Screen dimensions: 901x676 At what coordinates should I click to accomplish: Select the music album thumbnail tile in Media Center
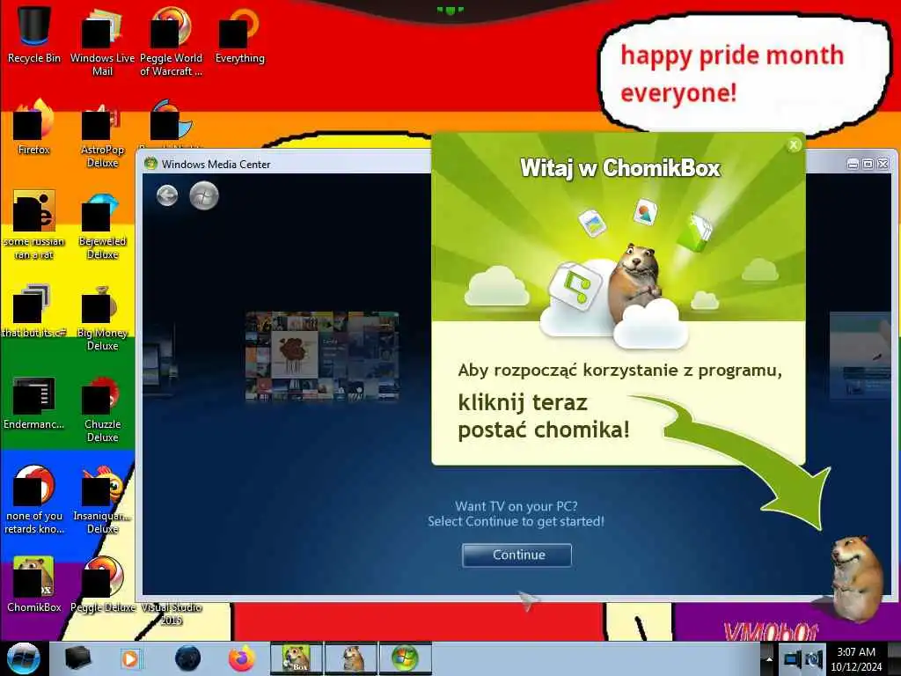(x=322, y=356)
